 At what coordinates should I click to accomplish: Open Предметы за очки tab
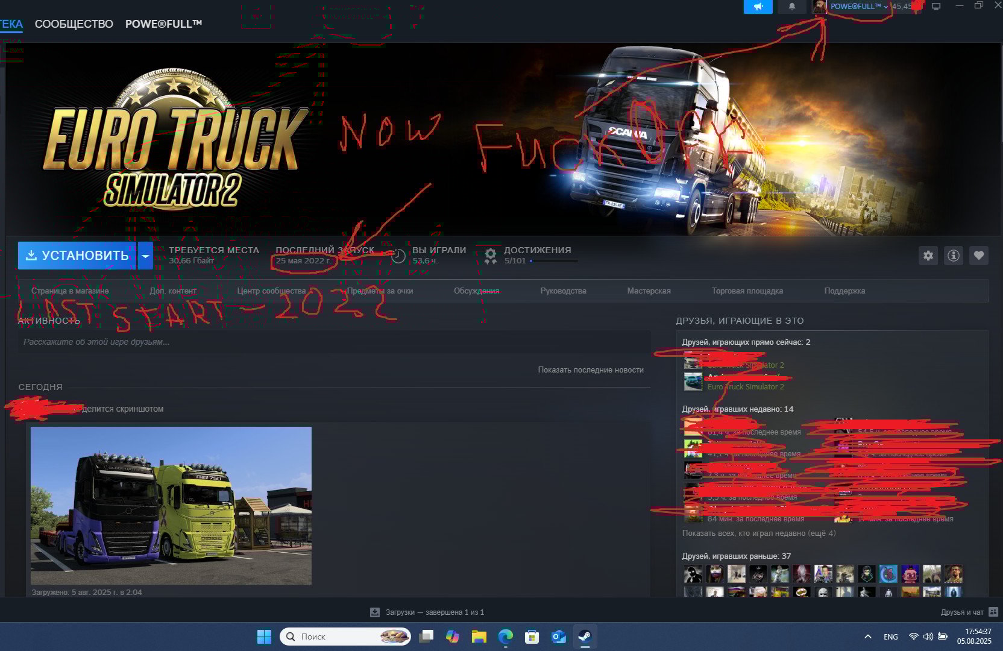[380, 291]
